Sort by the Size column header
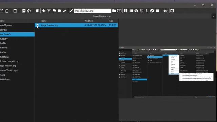The height and width of the screenshot is (122, 217). pos(111,21)
